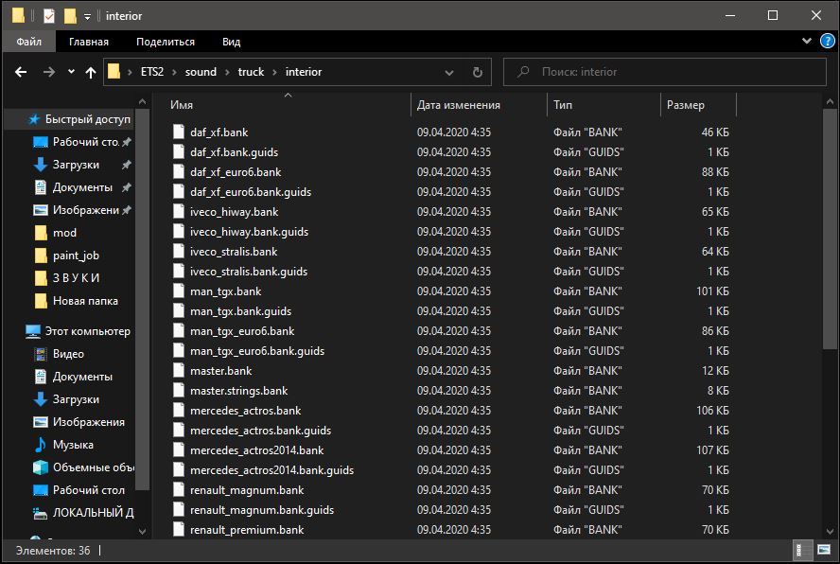Refresh the interior folder view
The height and width of the screenshot is (564, 840).
pos(477,72)
